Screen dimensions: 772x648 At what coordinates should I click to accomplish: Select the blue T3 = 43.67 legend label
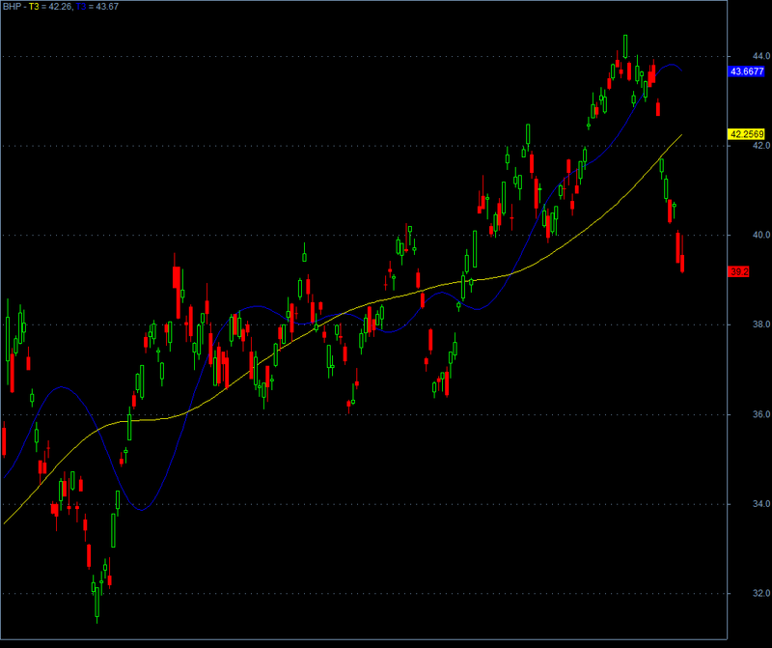click(x=97, y=7)
